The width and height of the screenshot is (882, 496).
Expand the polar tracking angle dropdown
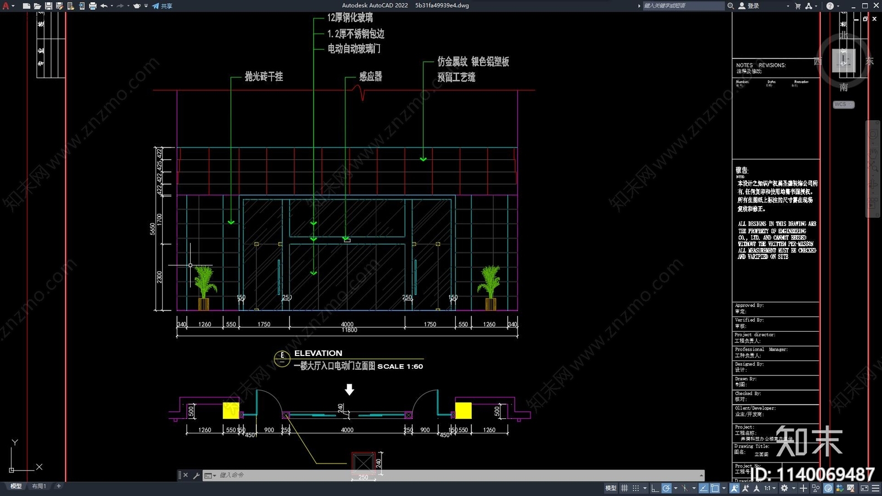[675, 488]
